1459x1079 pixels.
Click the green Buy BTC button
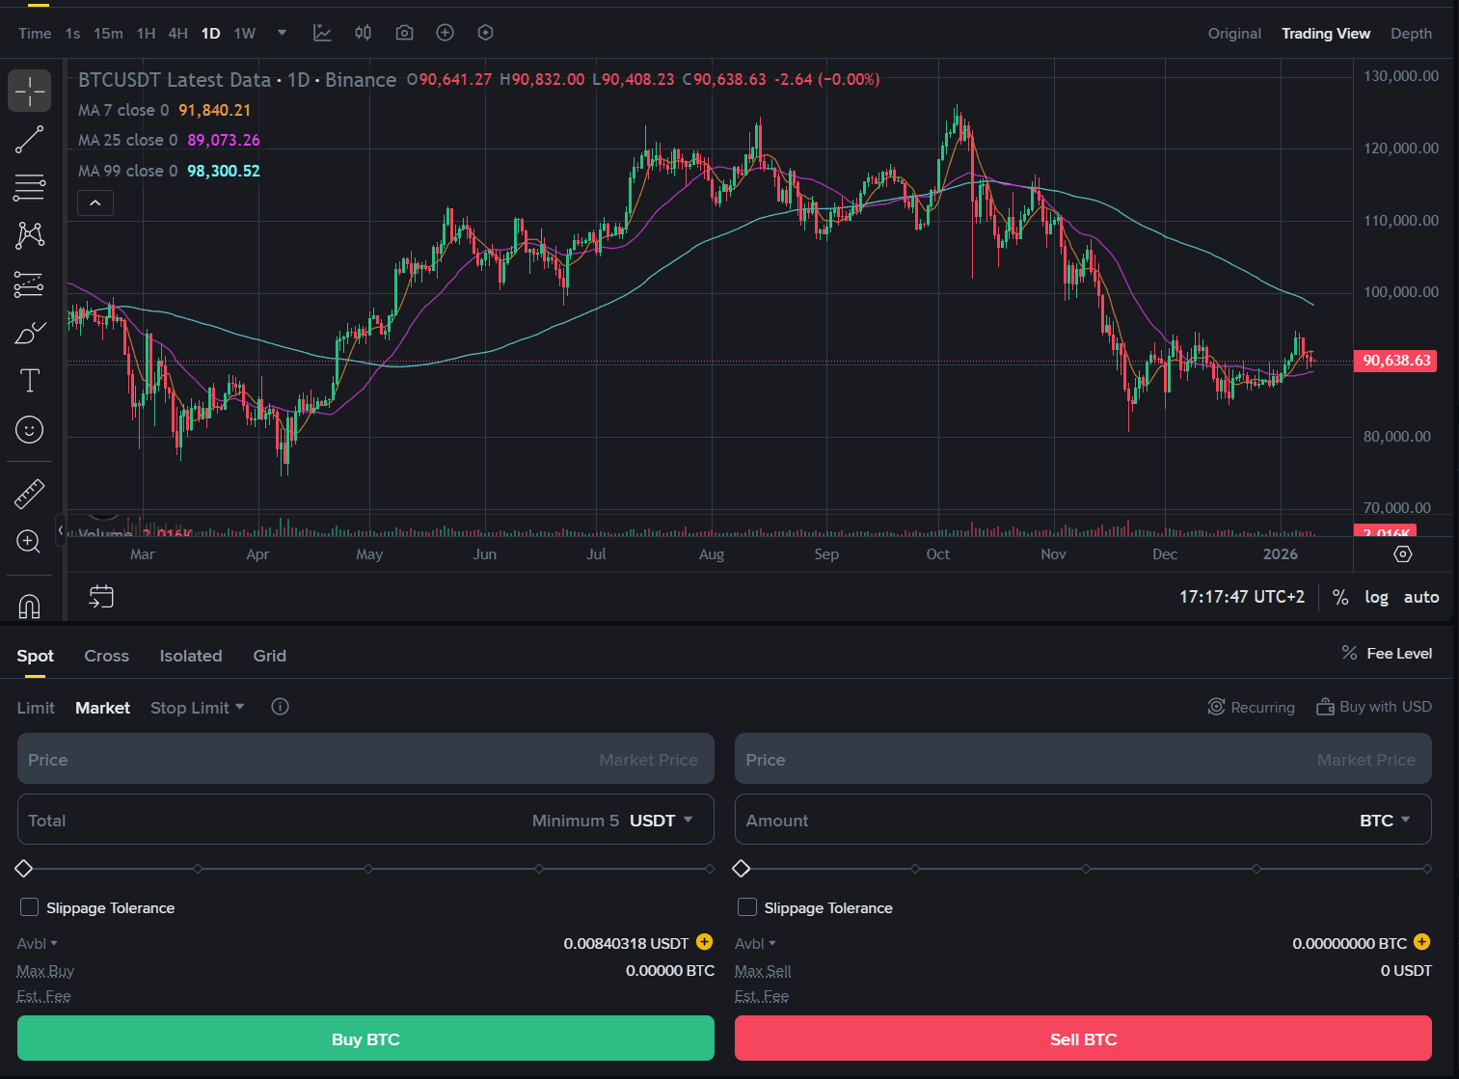coord(365,1039)
